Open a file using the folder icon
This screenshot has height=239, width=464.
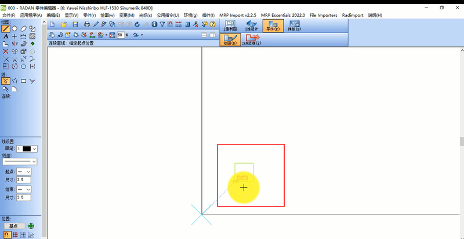[x=64, y=24]
